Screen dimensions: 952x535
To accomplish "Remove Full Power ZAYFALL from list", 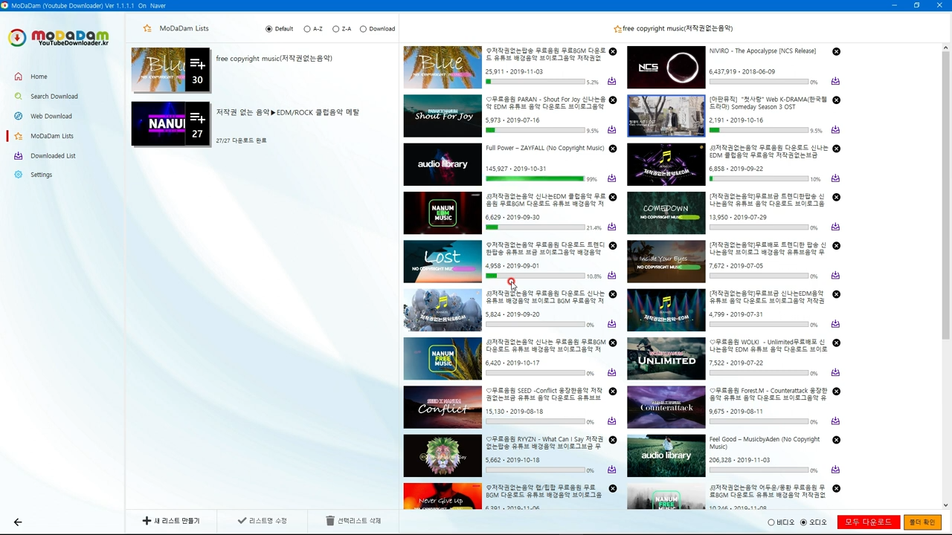I will click(613, 149).
